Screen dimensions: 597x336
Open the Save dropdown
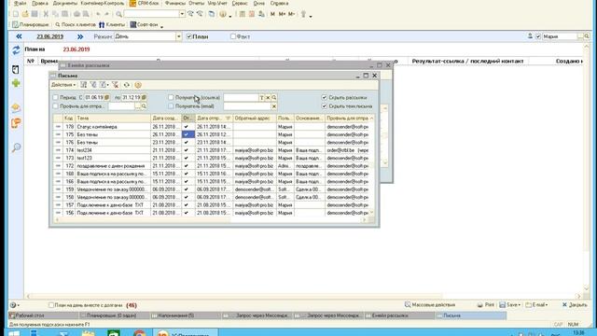(x=510, y=305)
